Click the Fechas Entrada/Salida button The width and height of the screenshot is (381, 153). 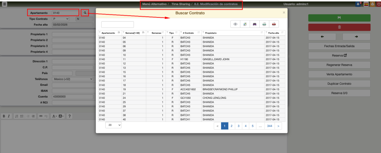pos(339,46)
